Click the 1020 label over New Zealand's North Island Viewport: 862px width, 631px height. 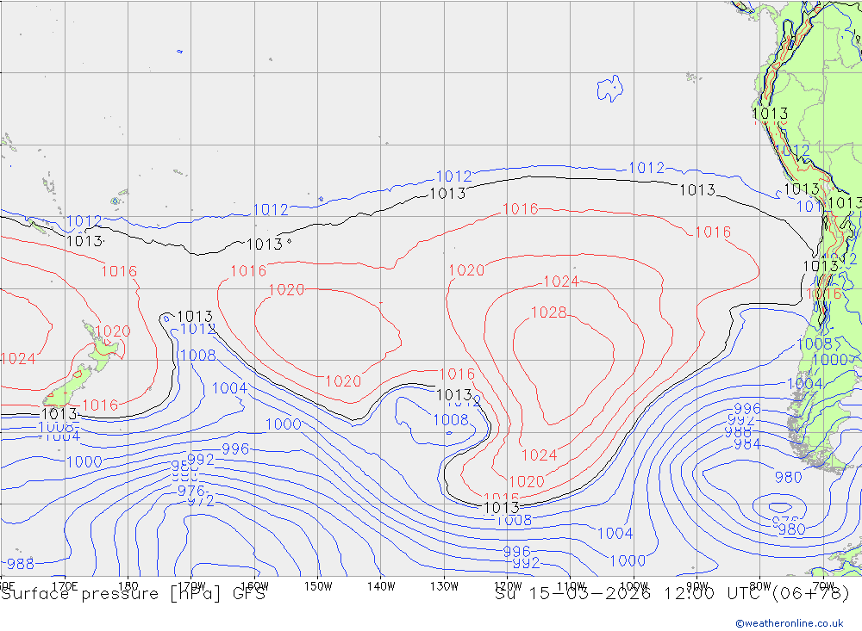(113, 331)
